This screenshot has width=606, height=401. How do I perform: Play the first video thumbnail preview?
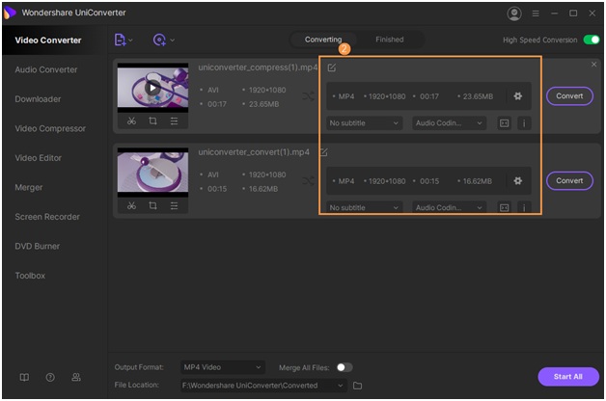click(151, 87)
